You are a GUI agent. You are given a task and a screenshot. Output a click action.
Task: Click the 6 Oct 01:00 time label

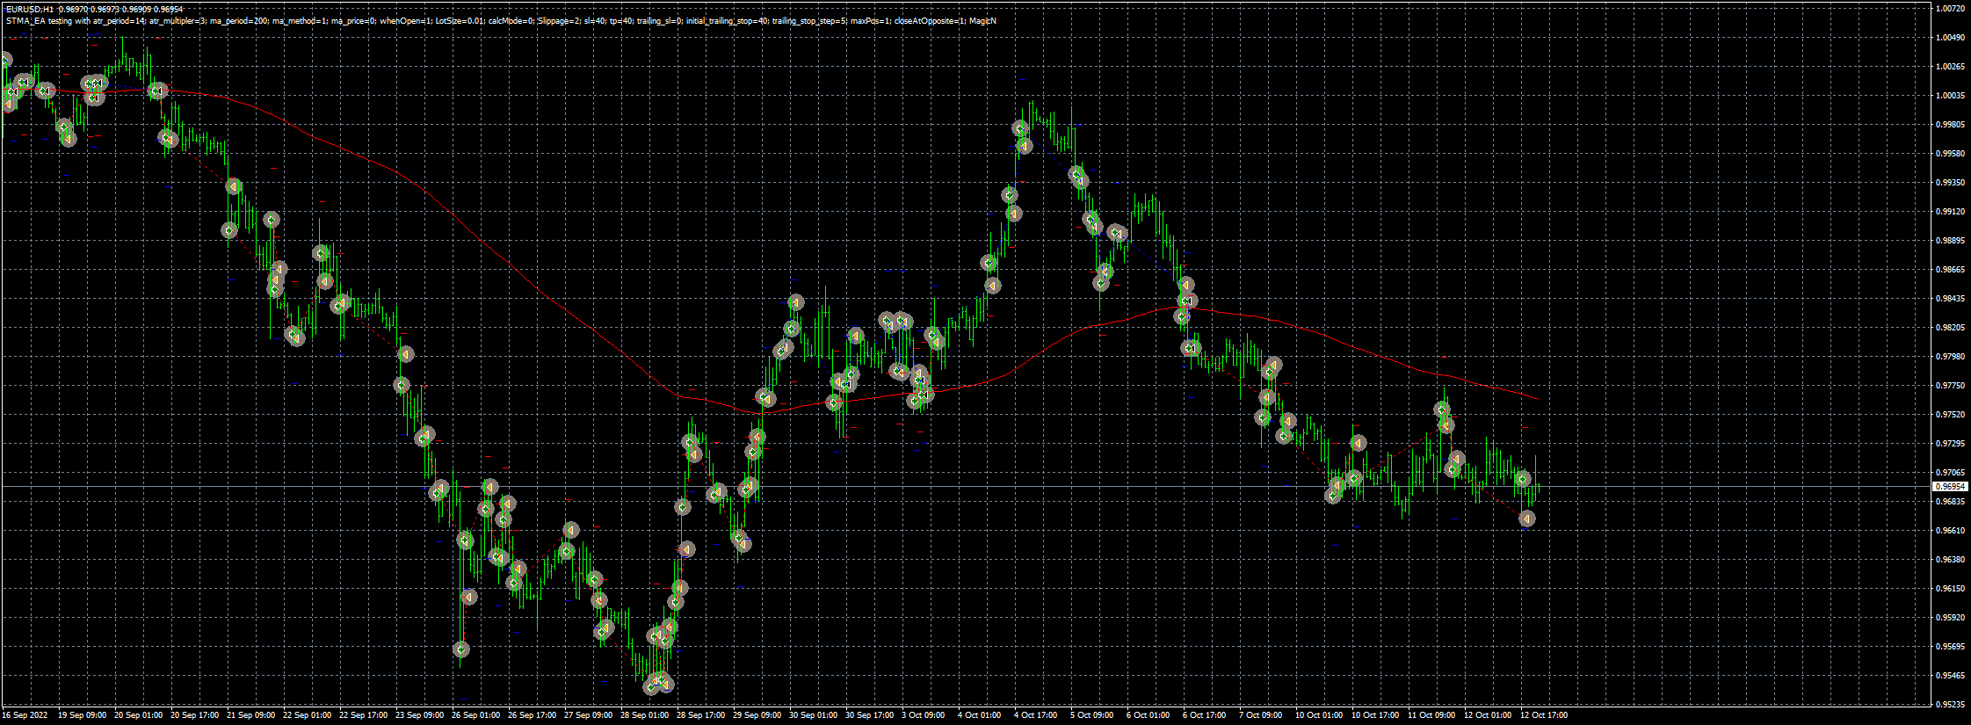point(1148,715)
